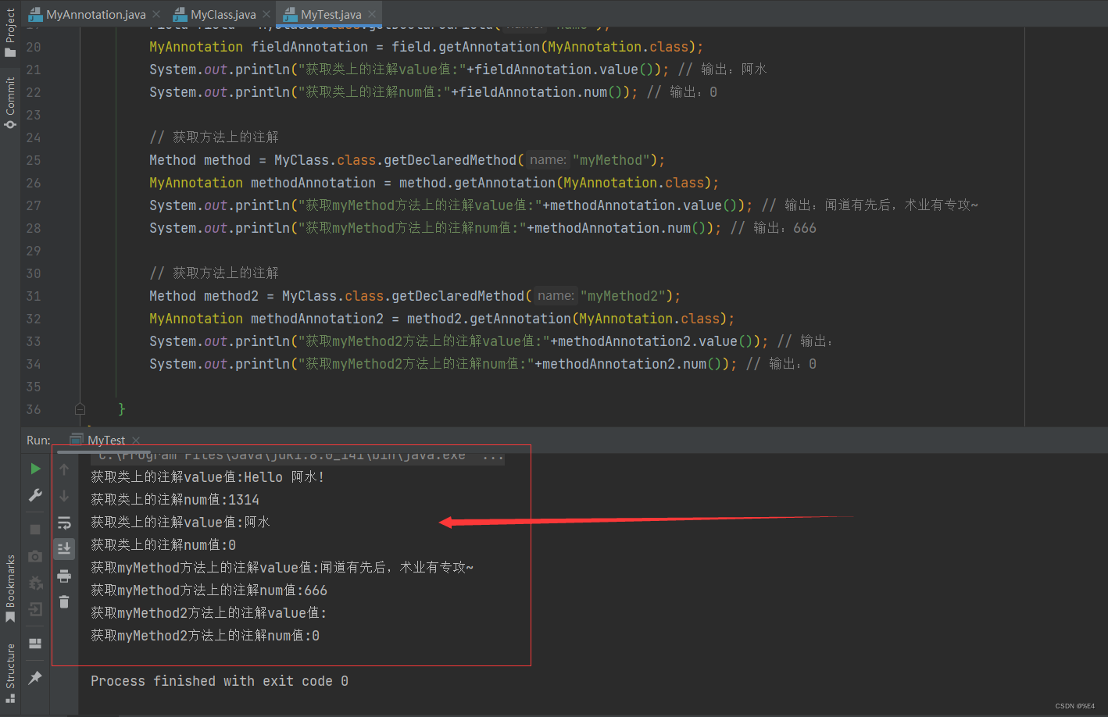Pin the Run tab with the pin icon
1108x717 pixels.
(x=35, y=678)
